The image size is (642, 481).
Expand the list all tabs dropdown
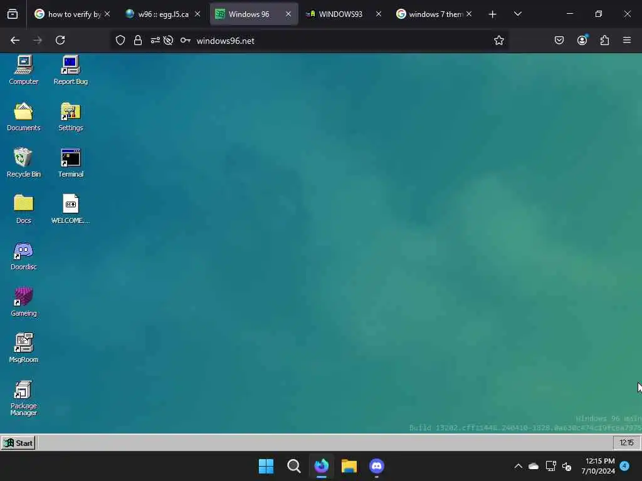tap(517, 14)
